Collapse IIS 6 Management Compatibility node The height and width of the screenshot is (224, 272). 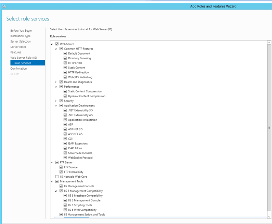(56, 191)
